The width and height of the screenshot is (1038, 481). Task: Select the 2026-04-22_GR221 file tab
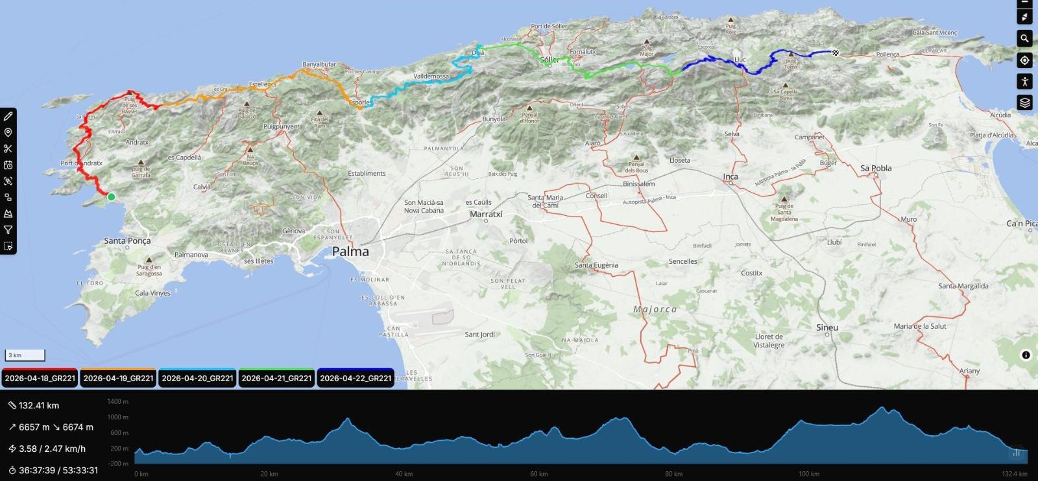pyautogui.click(x=356, y=379)
